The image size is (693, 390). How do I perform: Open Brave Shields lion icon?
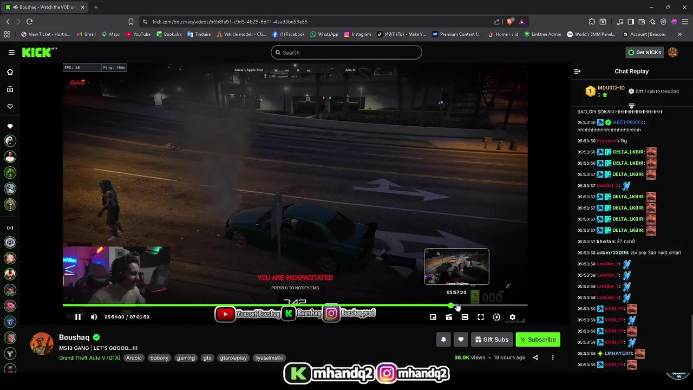click(510, 22)
